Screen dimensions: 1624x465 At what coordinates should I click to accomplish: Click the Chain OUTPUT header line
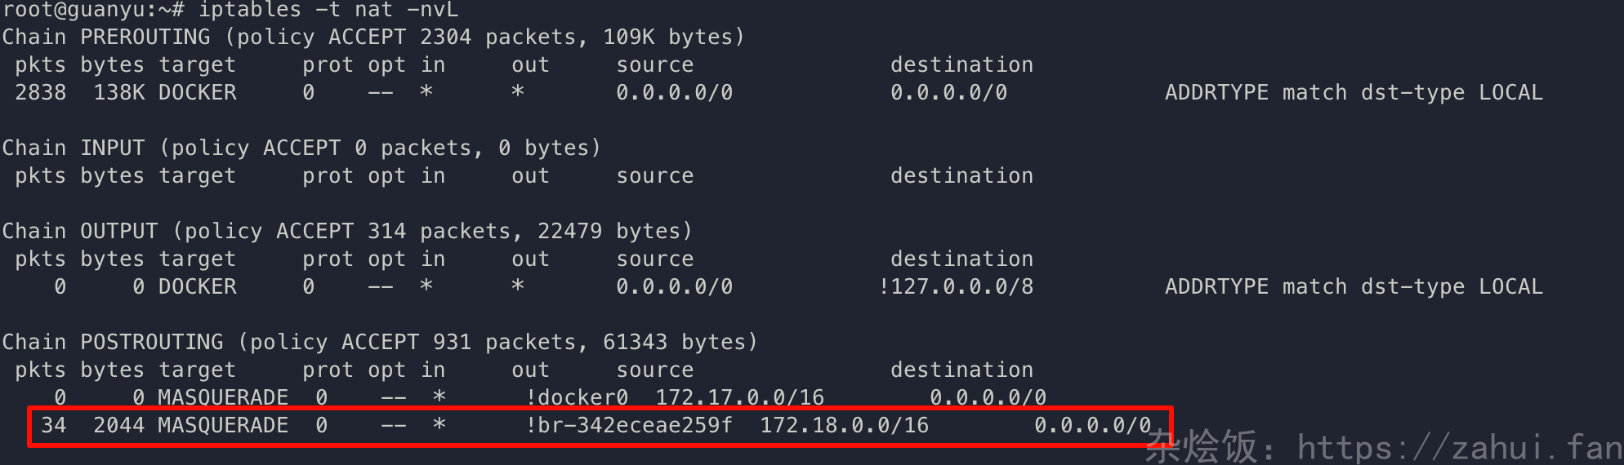pos(347,232)
